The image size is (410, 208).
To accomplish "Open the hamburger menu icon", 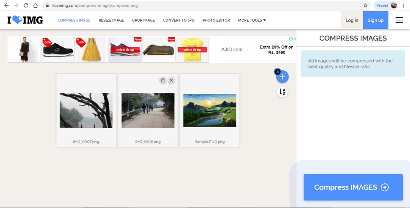I will [x=399, y=20].
